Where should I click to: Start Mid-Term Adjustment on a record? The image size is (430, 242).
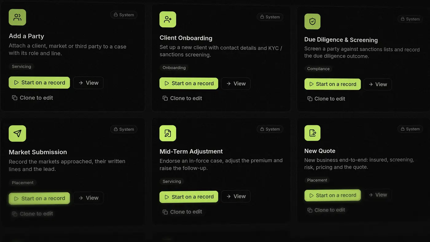tap(189, 197)
